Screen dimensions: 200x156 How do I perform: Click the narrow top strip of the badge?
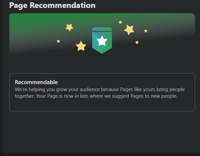pyautogui.click(x=102, y=29)
